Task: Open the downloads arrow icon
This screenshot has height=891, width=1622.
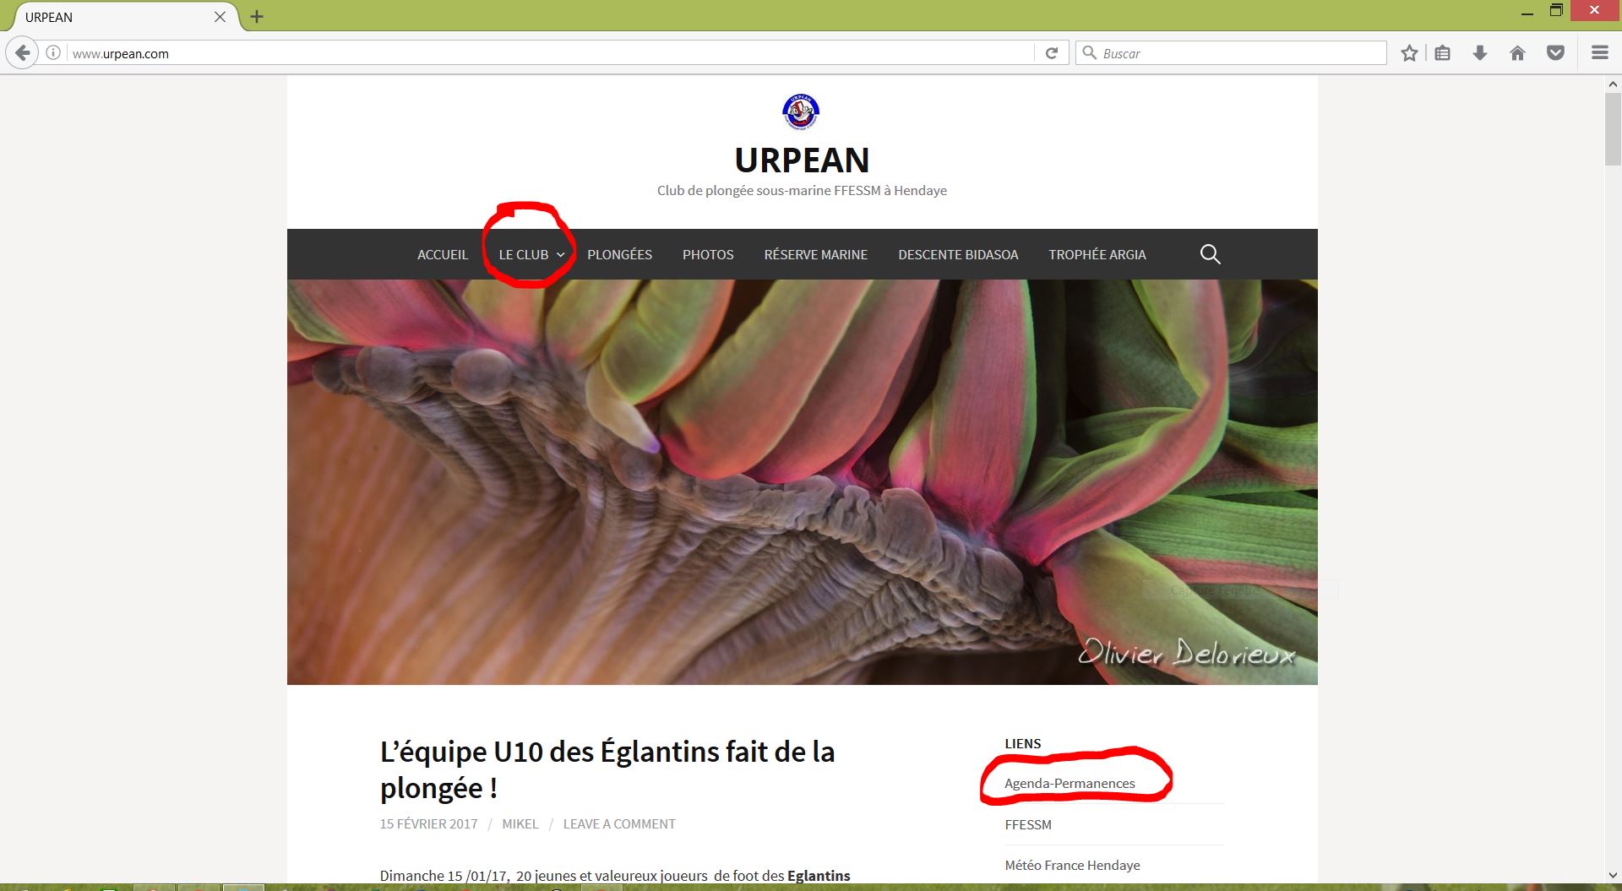Action: tap(1480, 53)
